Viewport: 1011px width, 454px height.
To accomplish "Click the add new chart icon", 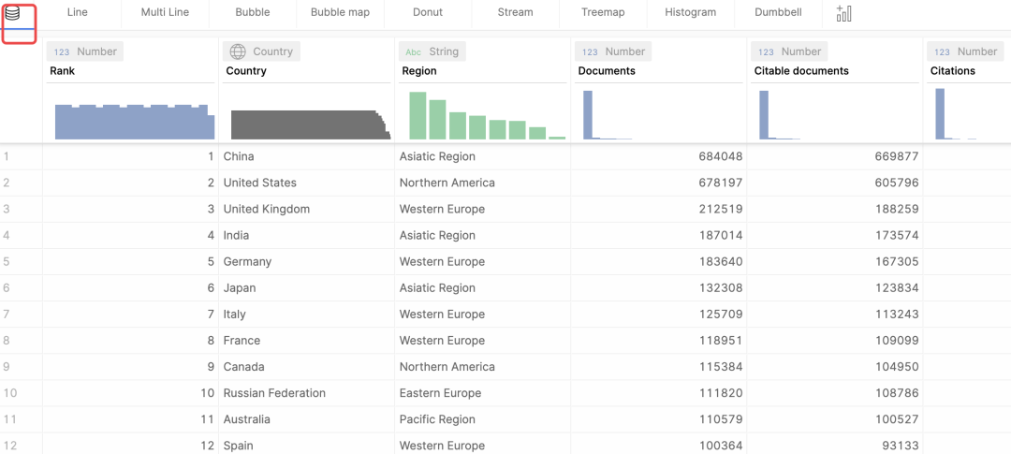I will (843, 13).
